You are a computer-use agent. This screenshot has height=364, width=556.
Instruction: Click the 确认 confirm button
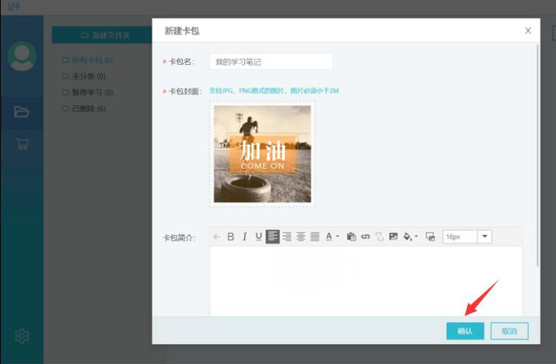pos(465,332)
